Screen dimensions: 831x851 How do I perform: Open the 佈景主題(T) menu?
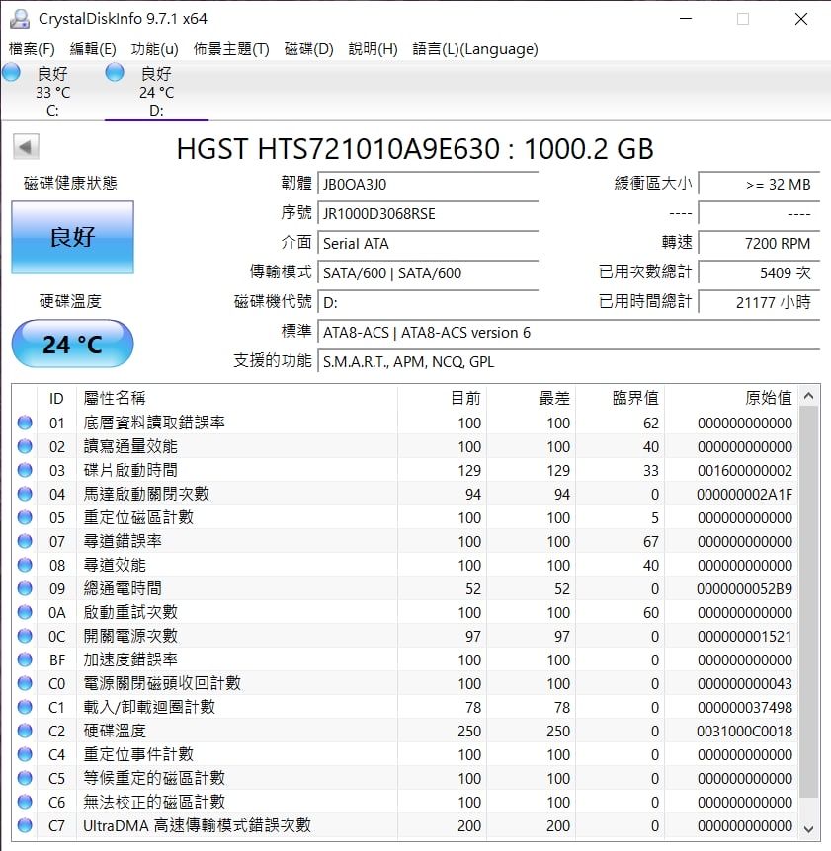click(x=231, y=49)
